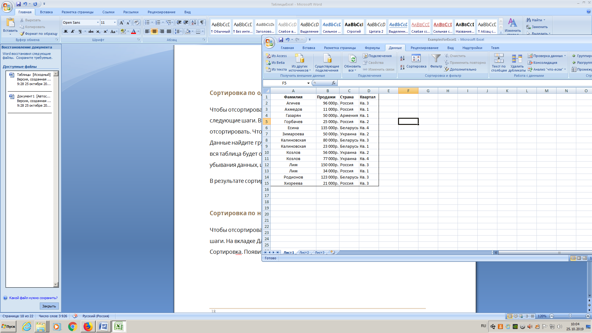
Task: Toggle justify alignment in Word
Action: (x=169, y=31)
